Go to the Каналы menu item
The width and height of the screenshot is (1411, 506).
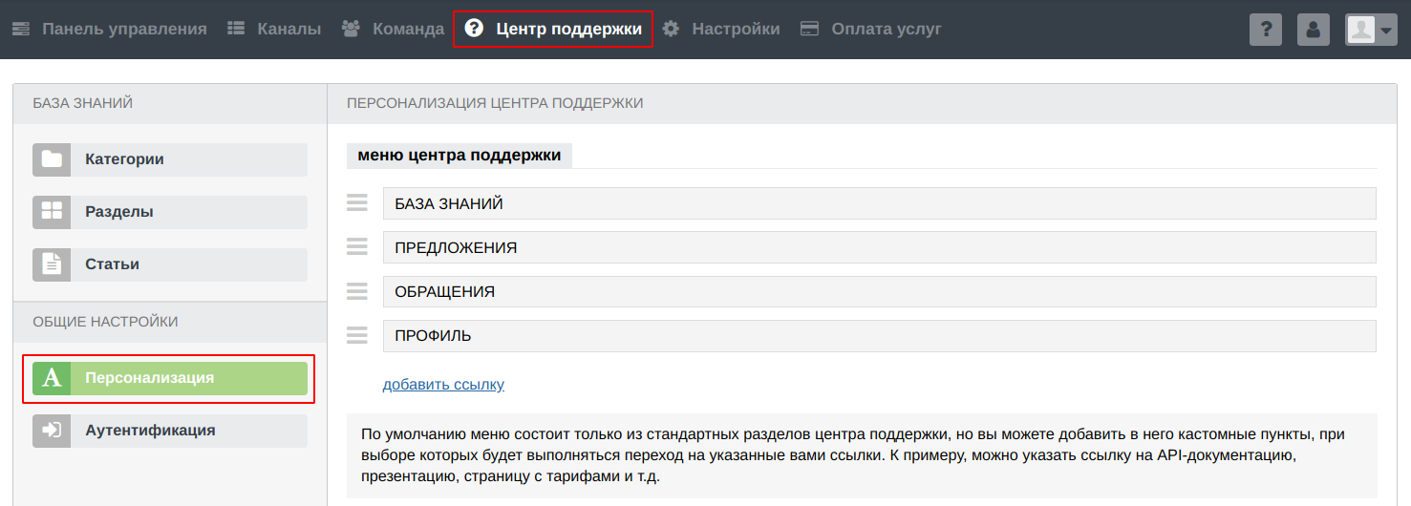275,29
